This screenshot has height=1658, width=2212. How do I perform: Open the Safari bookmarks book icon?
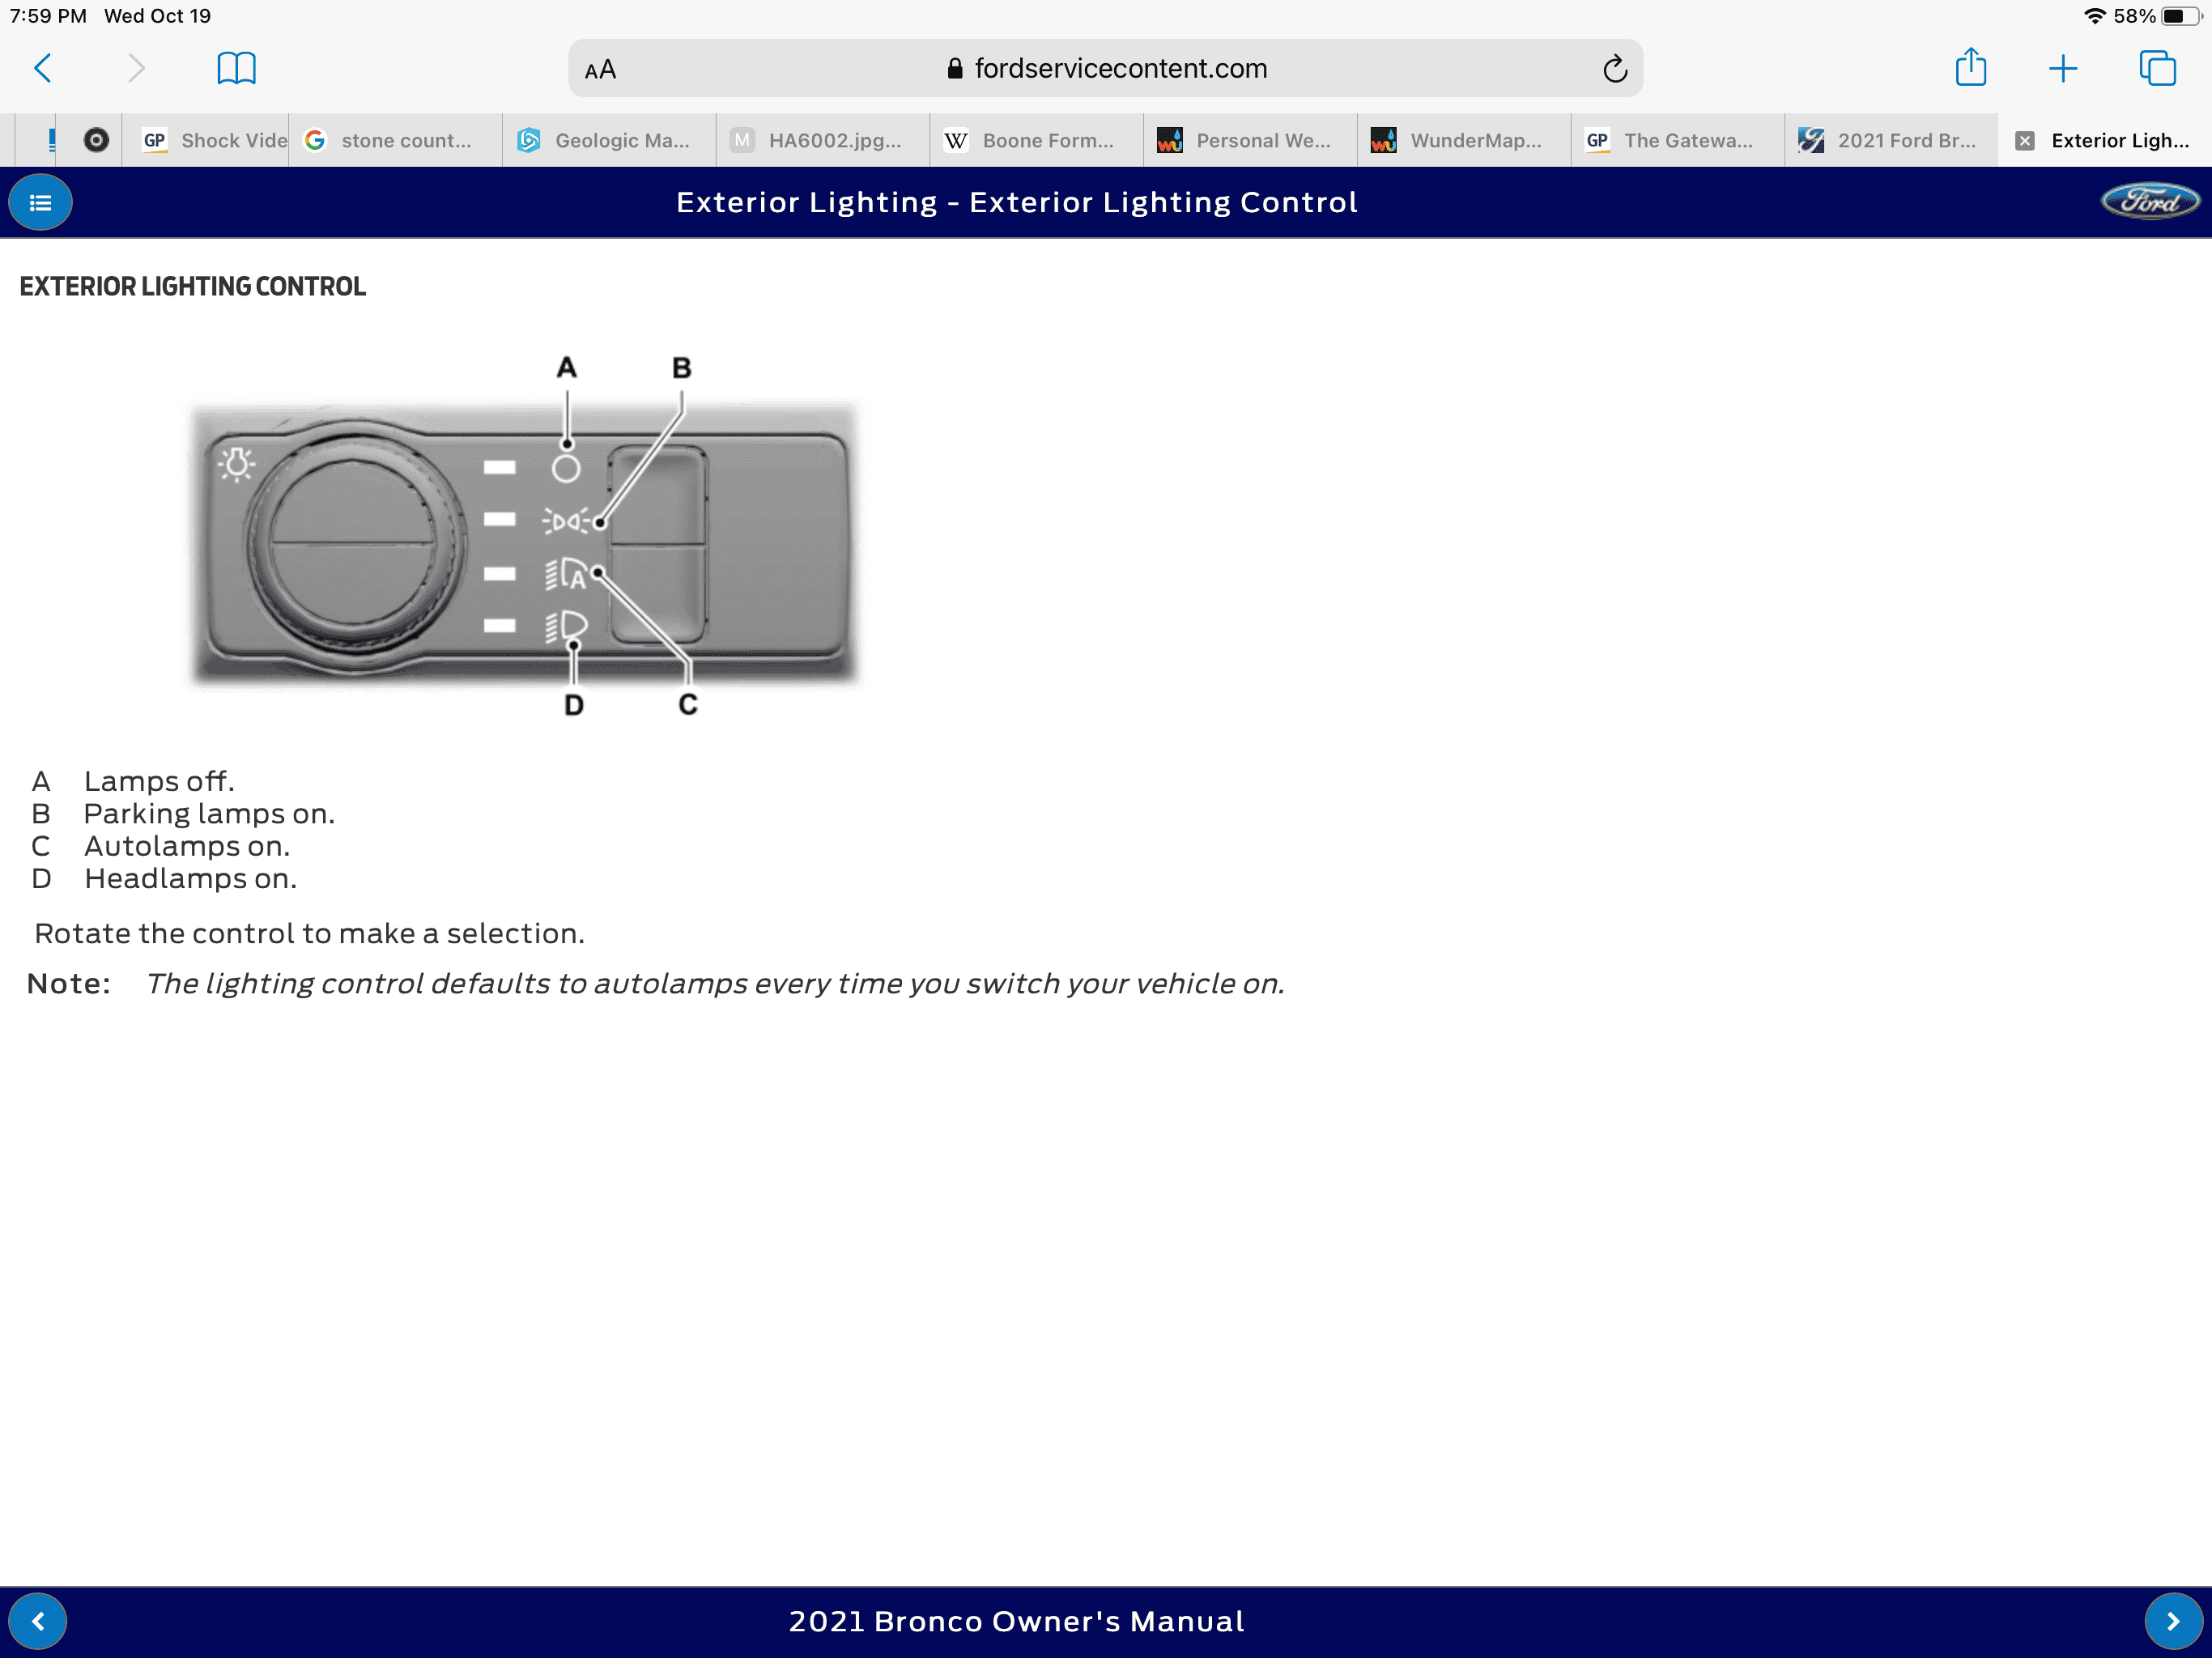[x=236, y=68]
